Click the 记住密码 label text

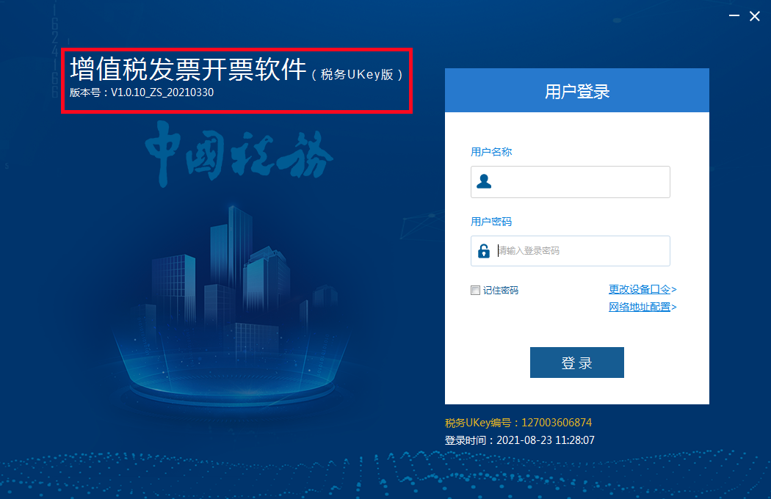[501, 290]
